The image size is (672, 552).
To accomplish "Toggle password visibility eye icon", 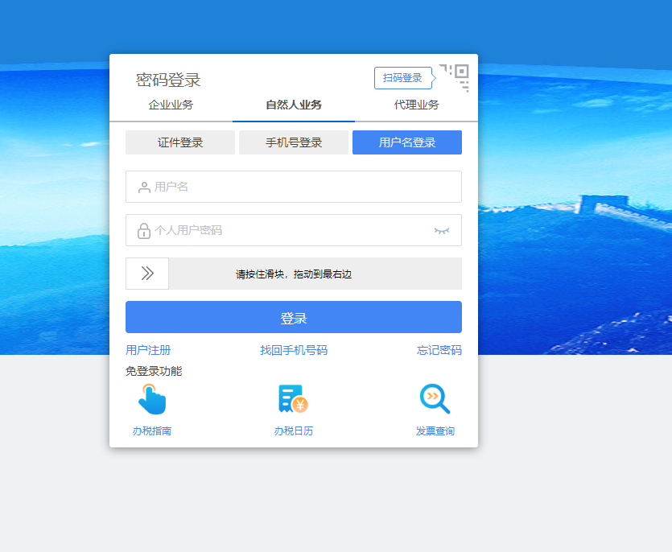I will (442, 231).
